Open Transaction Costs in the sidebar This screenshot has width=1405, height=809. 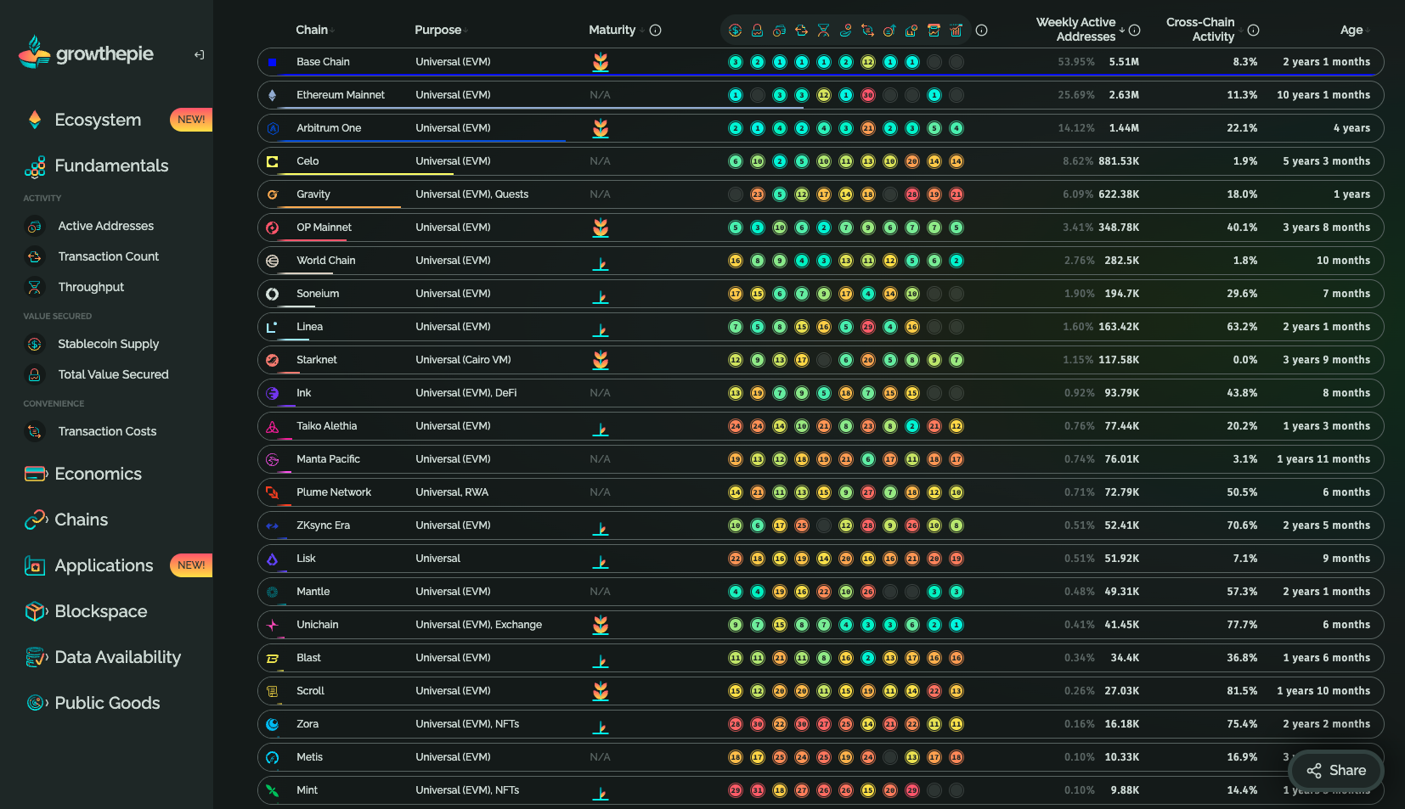coord(107,431)
